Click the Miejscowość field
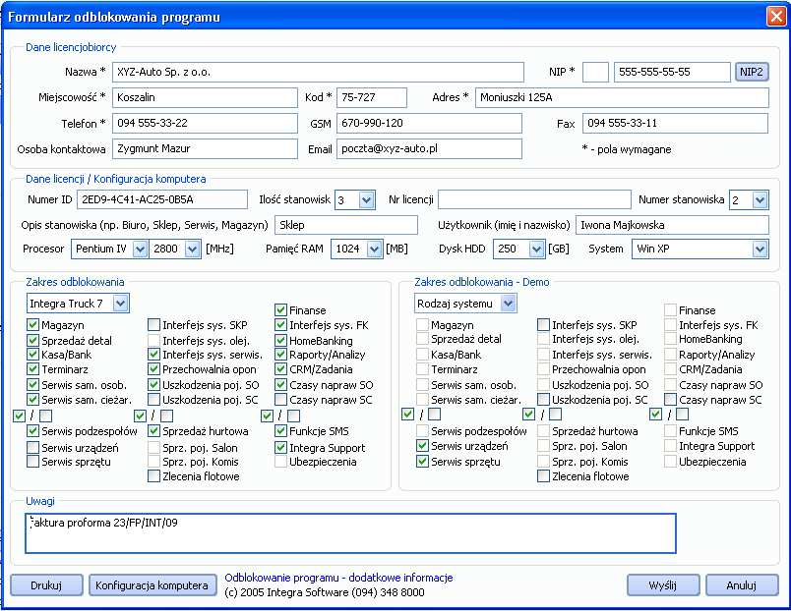791x611 pixels. point(205,97)
